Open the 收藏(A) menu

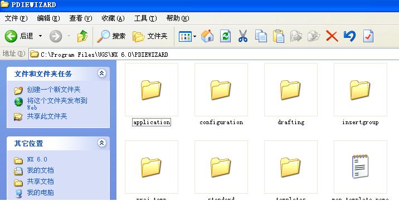pos(113,18)
